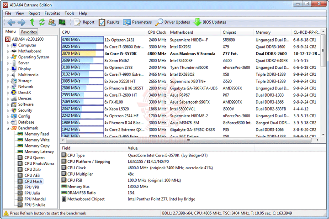Screen dimensions: 329x219
Task: Open the Memory Read benchmark
Action: coord(37,134)
